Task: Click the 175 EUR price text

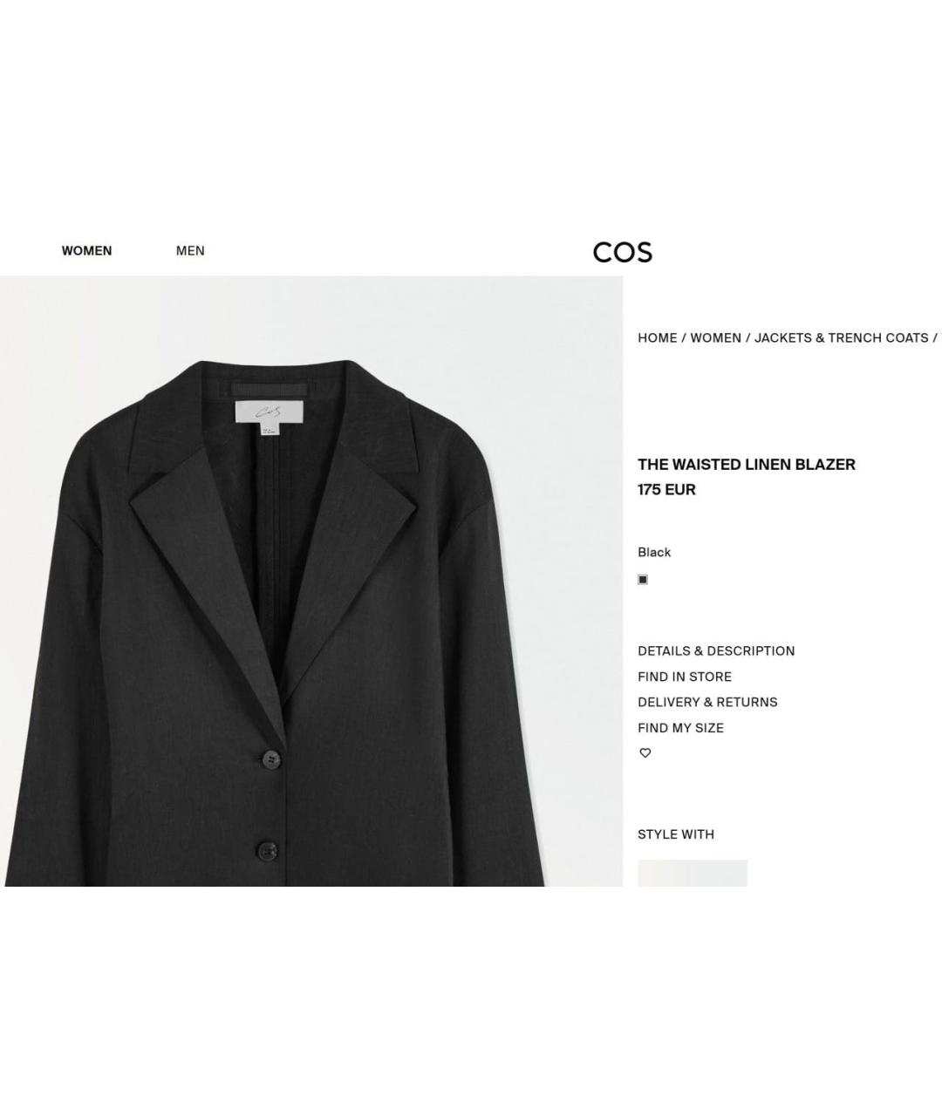Action: 666,490
